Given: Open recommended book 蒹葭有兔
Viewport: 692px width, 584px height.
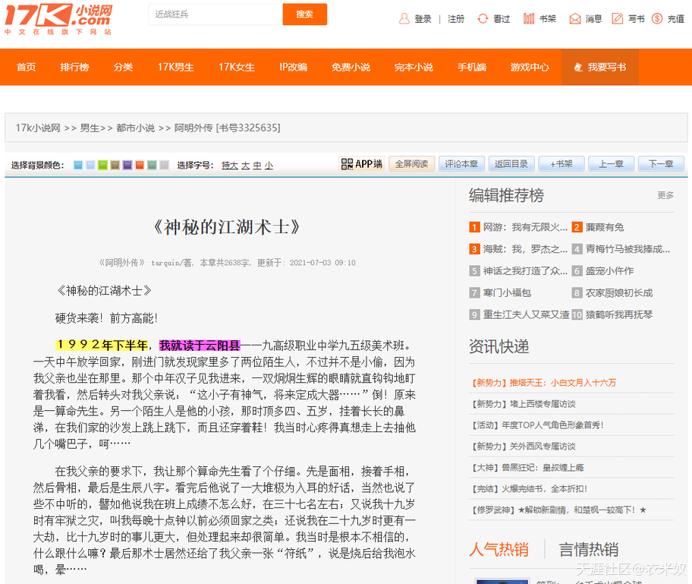Looking at the screenshot, I should pyautogui.click(x=605, y=228).
